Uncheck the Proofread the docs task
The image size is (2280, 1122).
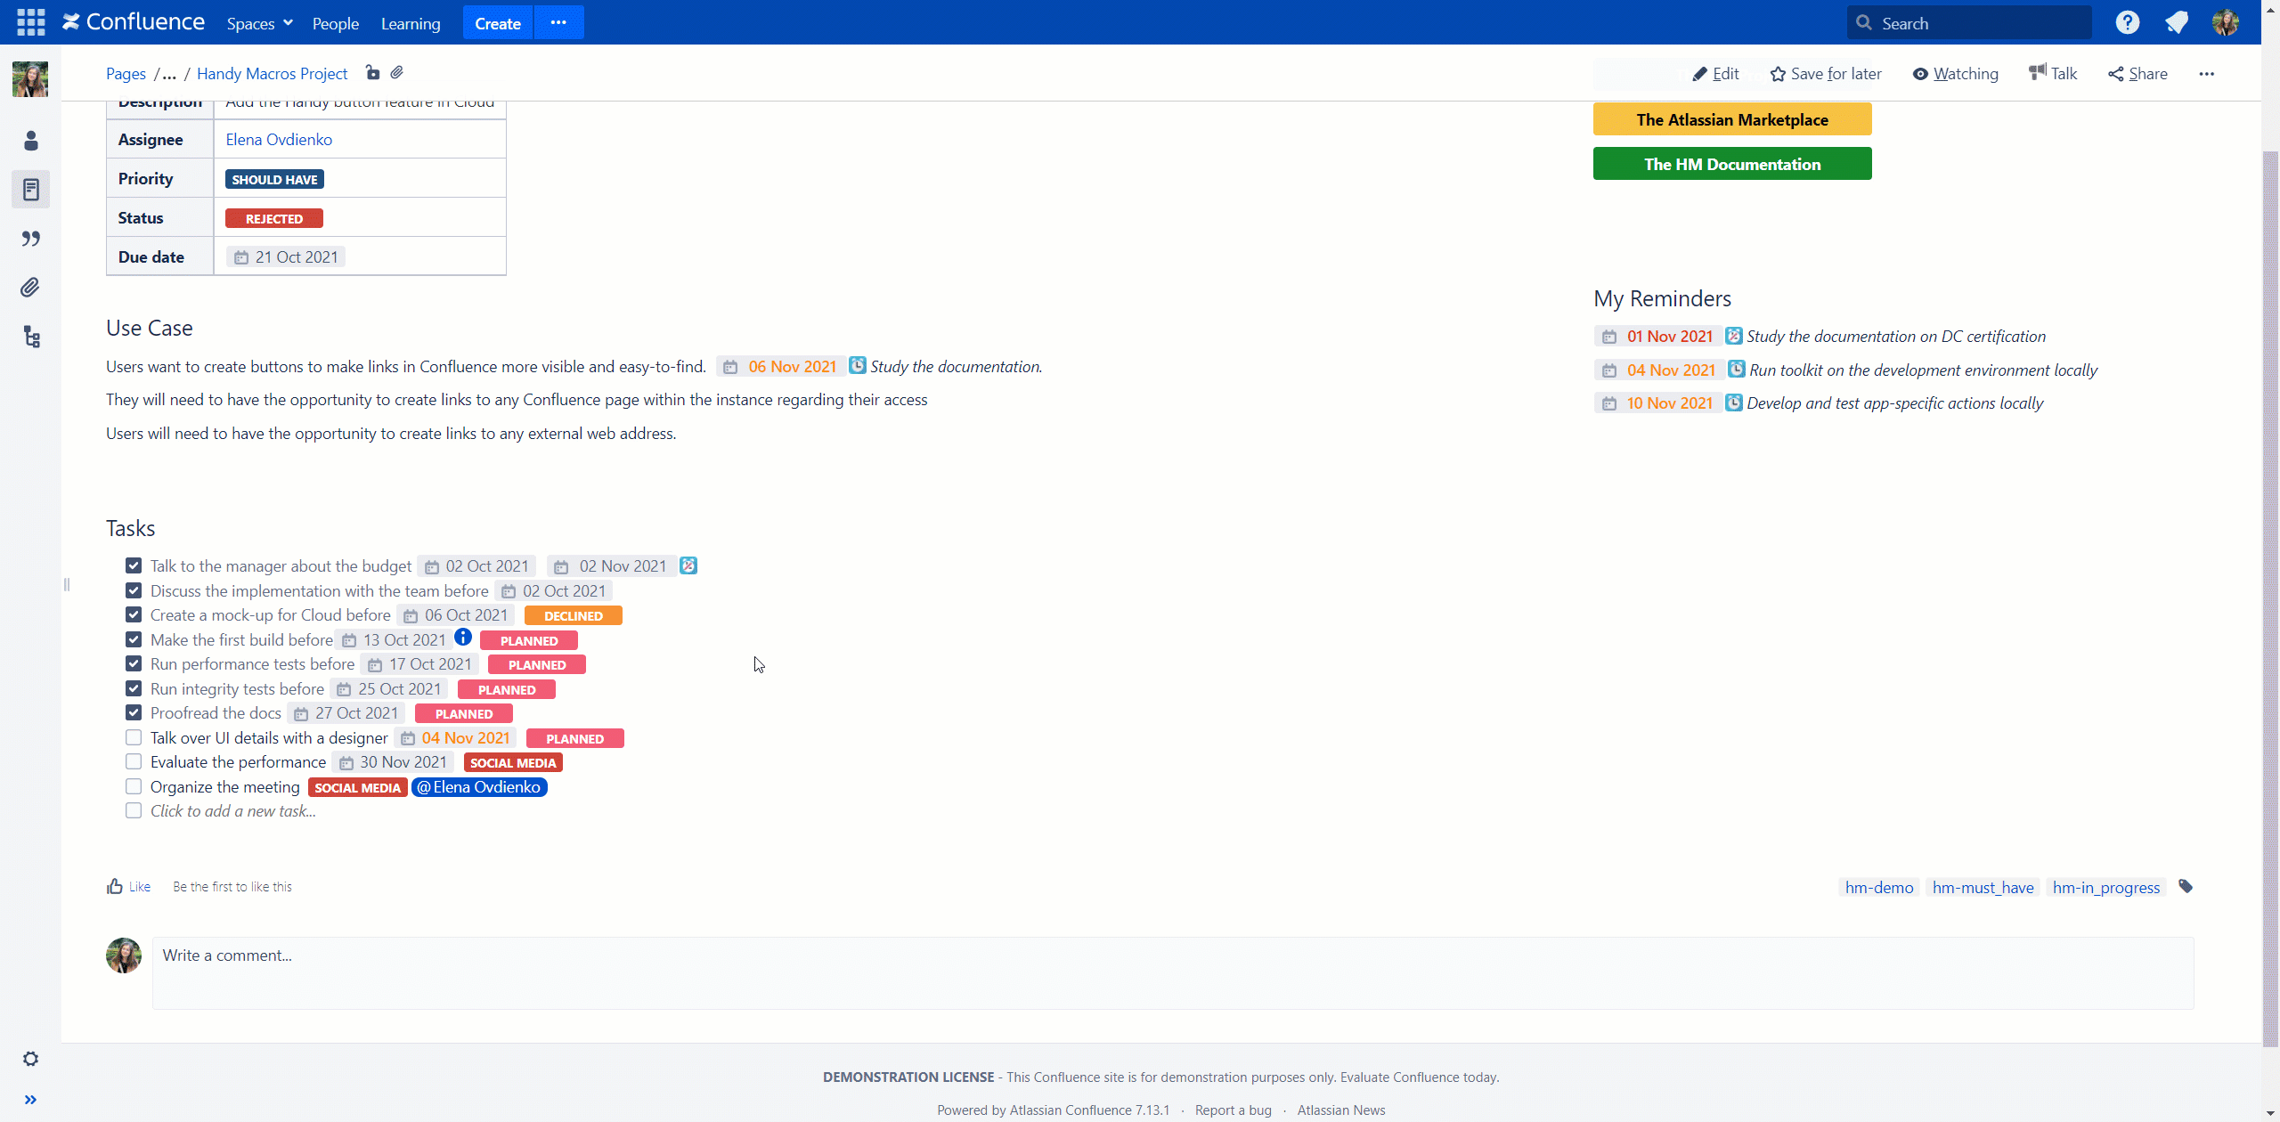(134, 712)
